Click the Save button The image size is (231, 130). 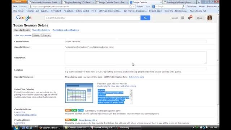coord(36,35)
